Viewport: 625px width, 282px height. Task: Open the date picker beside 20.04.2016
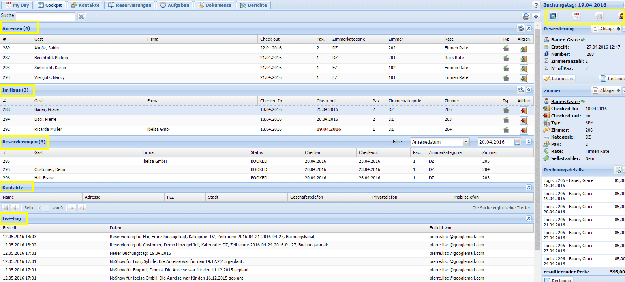click(x=517, y=142)
